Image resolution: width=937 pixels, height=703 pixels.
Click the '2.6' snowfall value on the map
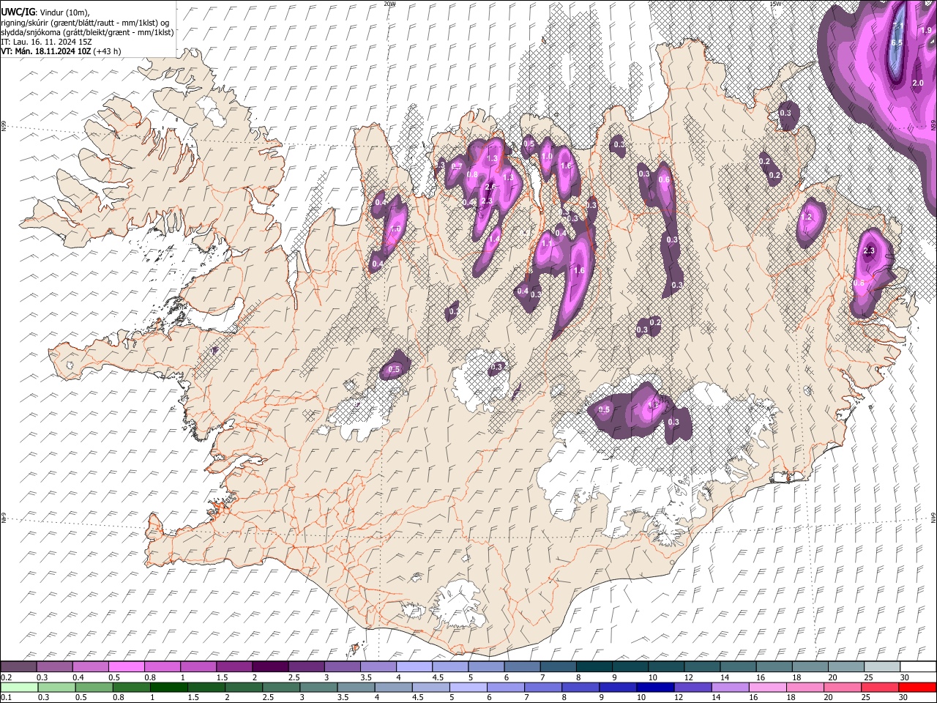[490, 187]
